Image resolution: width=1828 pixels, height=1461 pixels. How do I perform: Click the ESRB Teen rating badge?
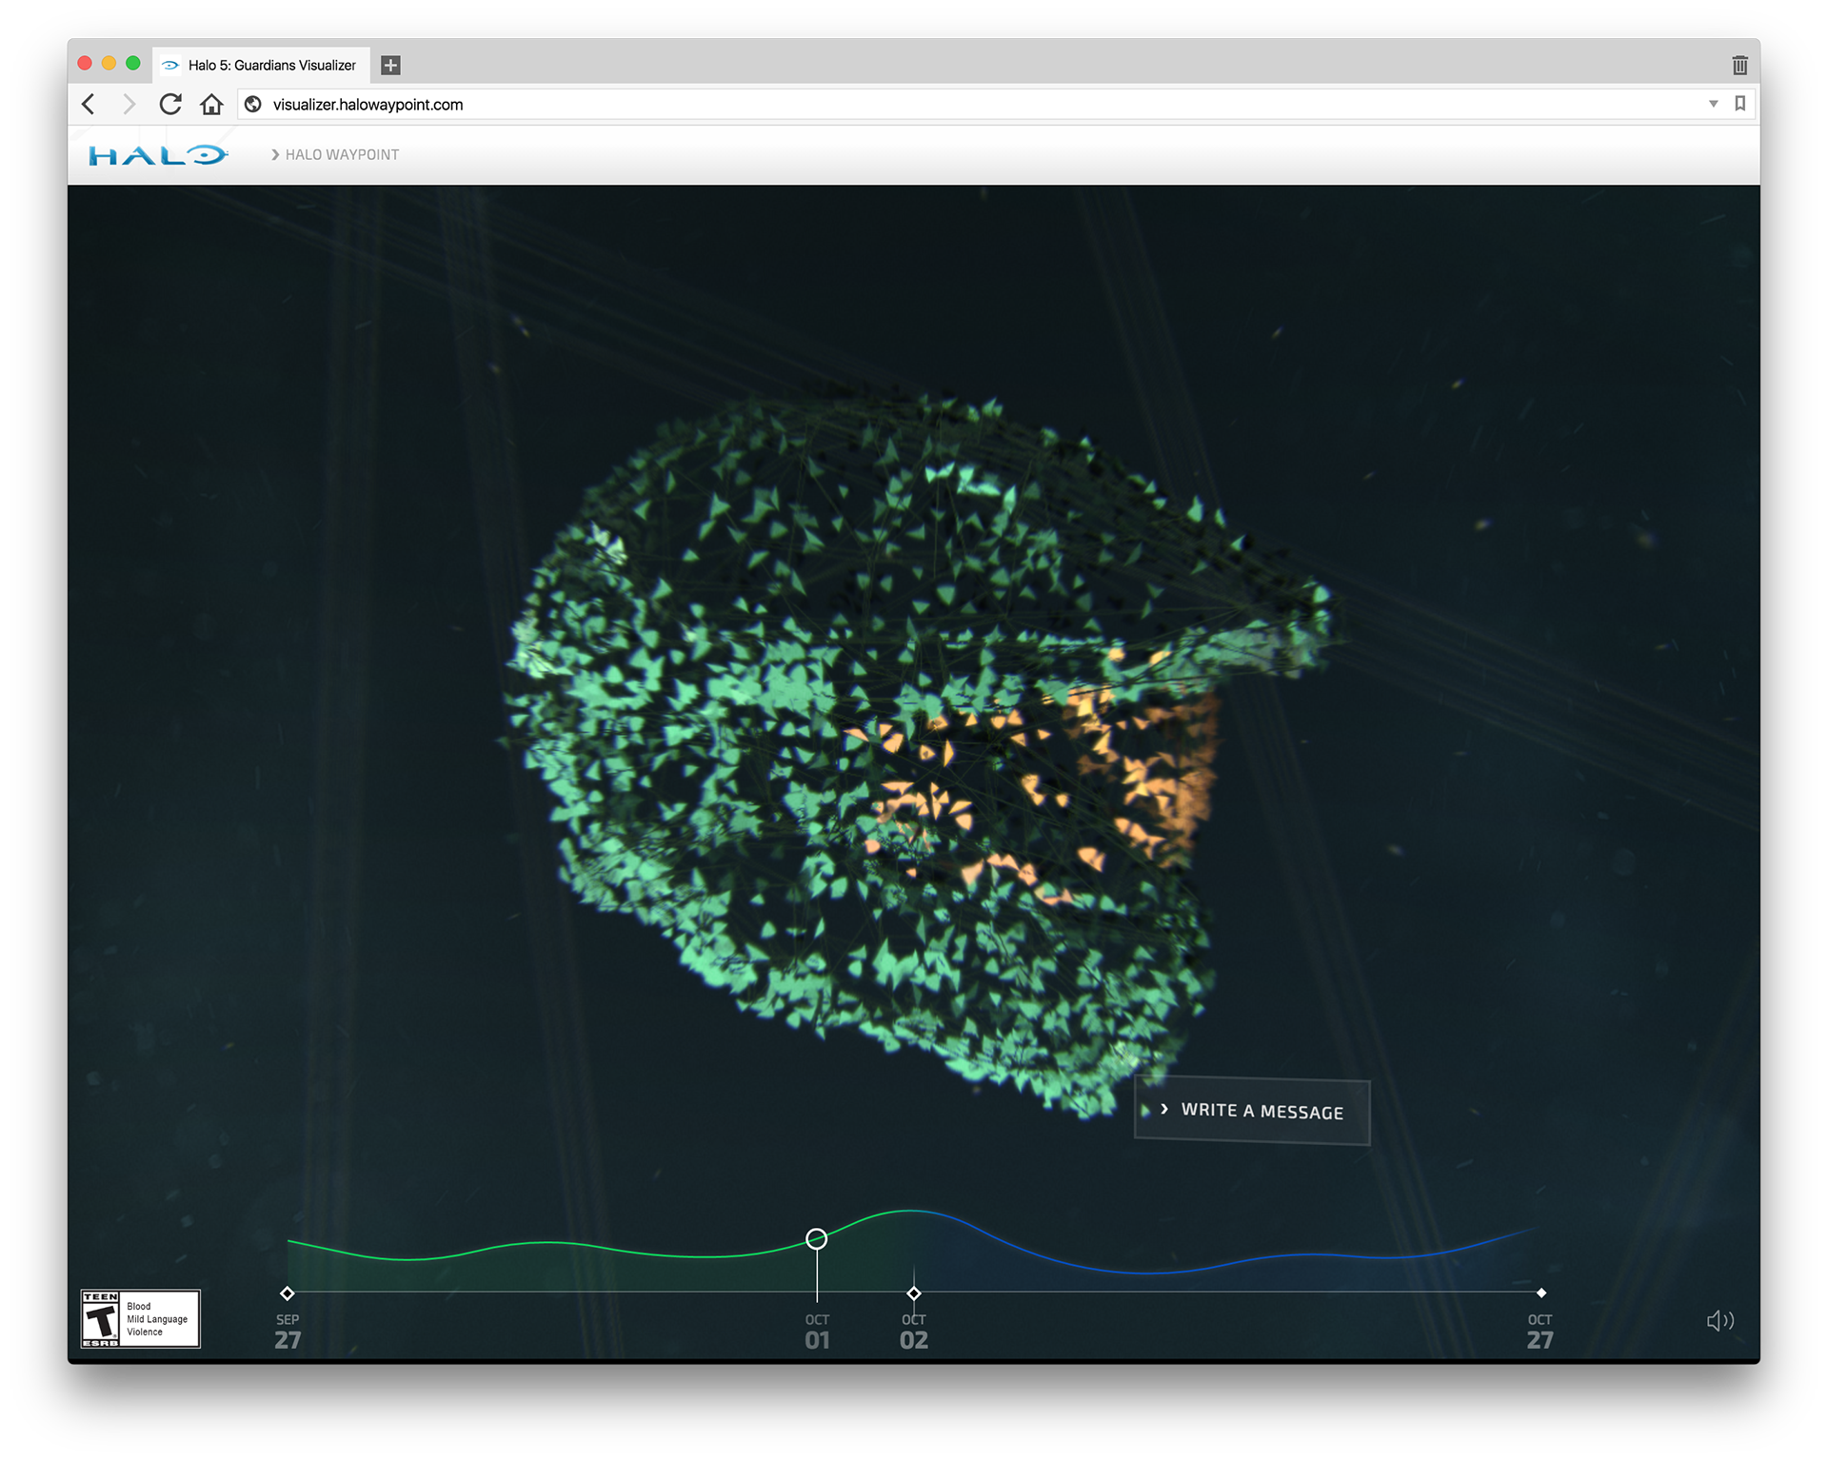point(141,1318)
